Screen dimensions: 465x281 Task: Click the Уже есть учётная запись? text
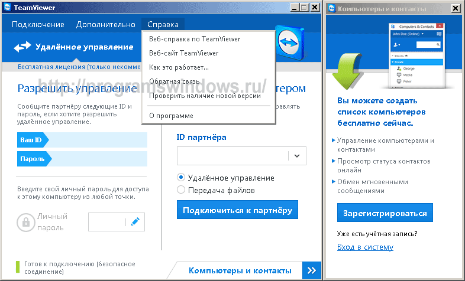377,234
